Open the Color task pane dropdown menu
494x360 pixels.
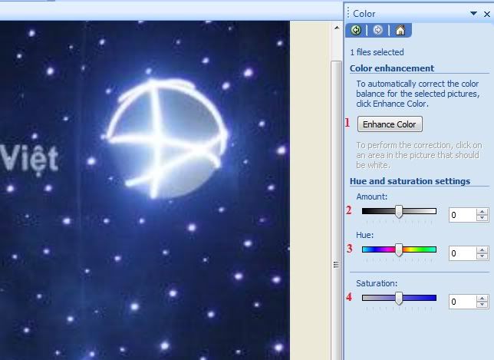click(473, 14)
